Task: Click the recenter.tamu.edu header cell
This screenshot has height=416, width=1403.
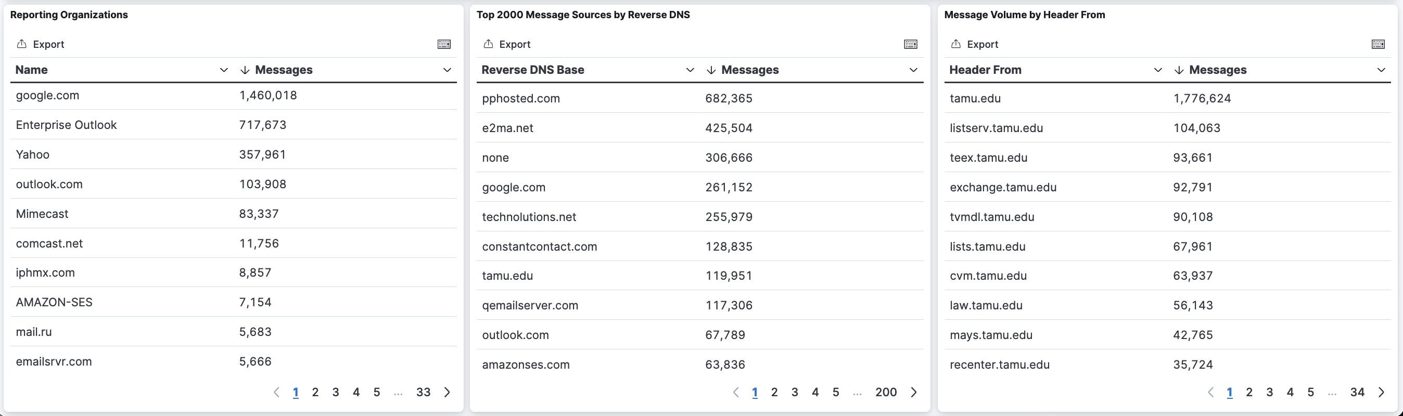Action: (999, 365)
